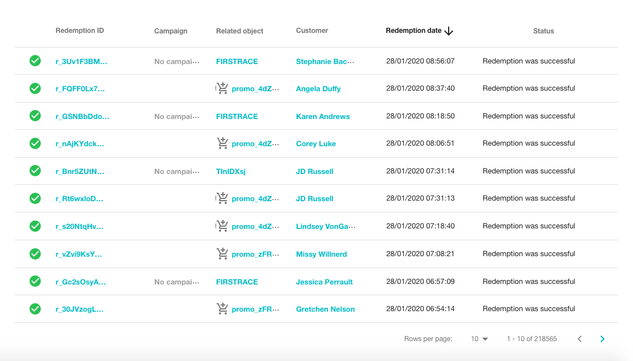
Task: Open redemption r_Bnr5ZUtN... link
Action: coord(79,171)
